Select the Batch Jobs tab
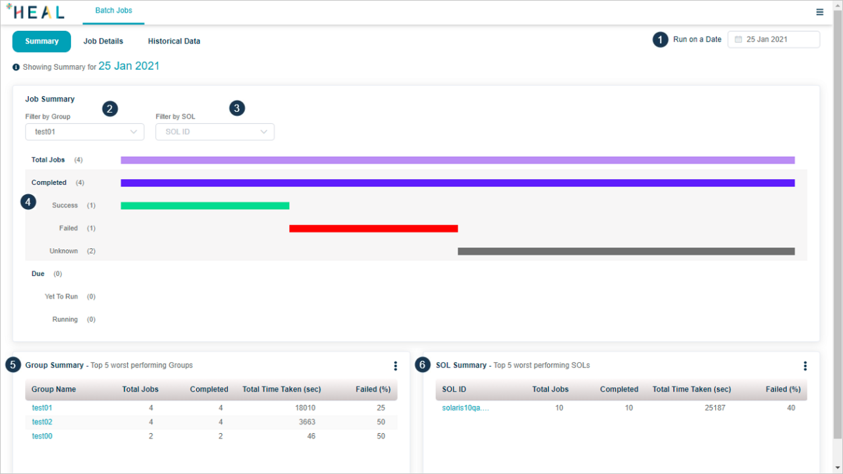This screenshot has width=843, height=474. click(113, 11)
